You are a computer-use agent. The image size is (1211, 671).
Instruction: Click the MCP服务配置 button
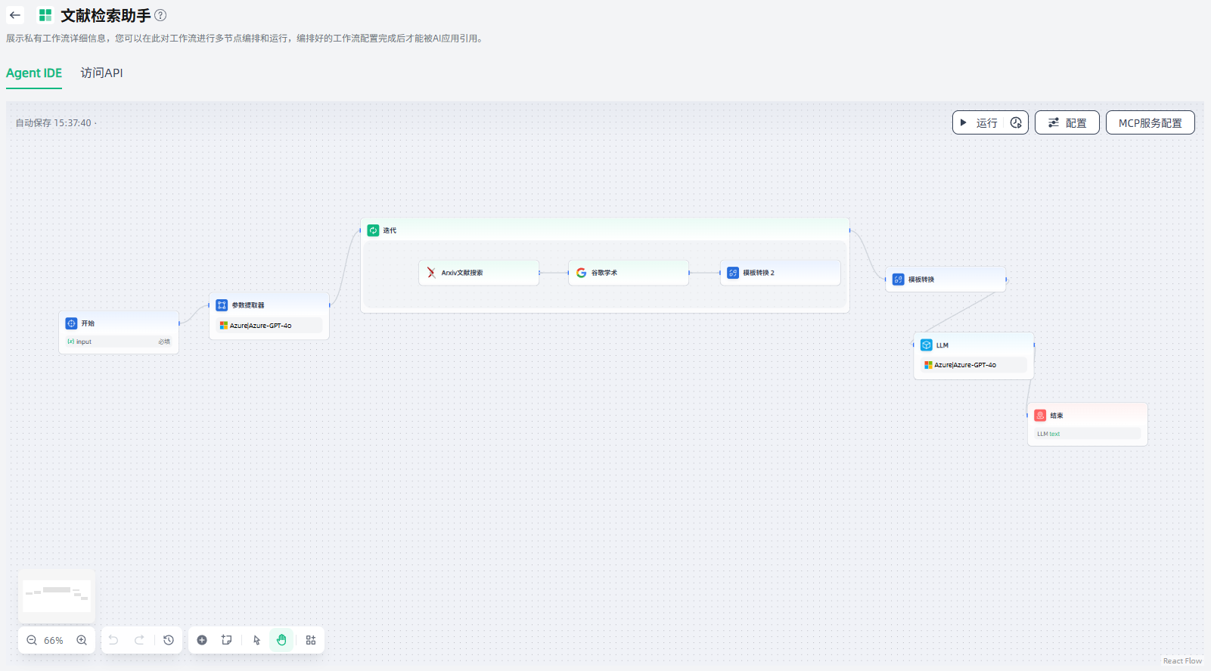[1150, 122]
